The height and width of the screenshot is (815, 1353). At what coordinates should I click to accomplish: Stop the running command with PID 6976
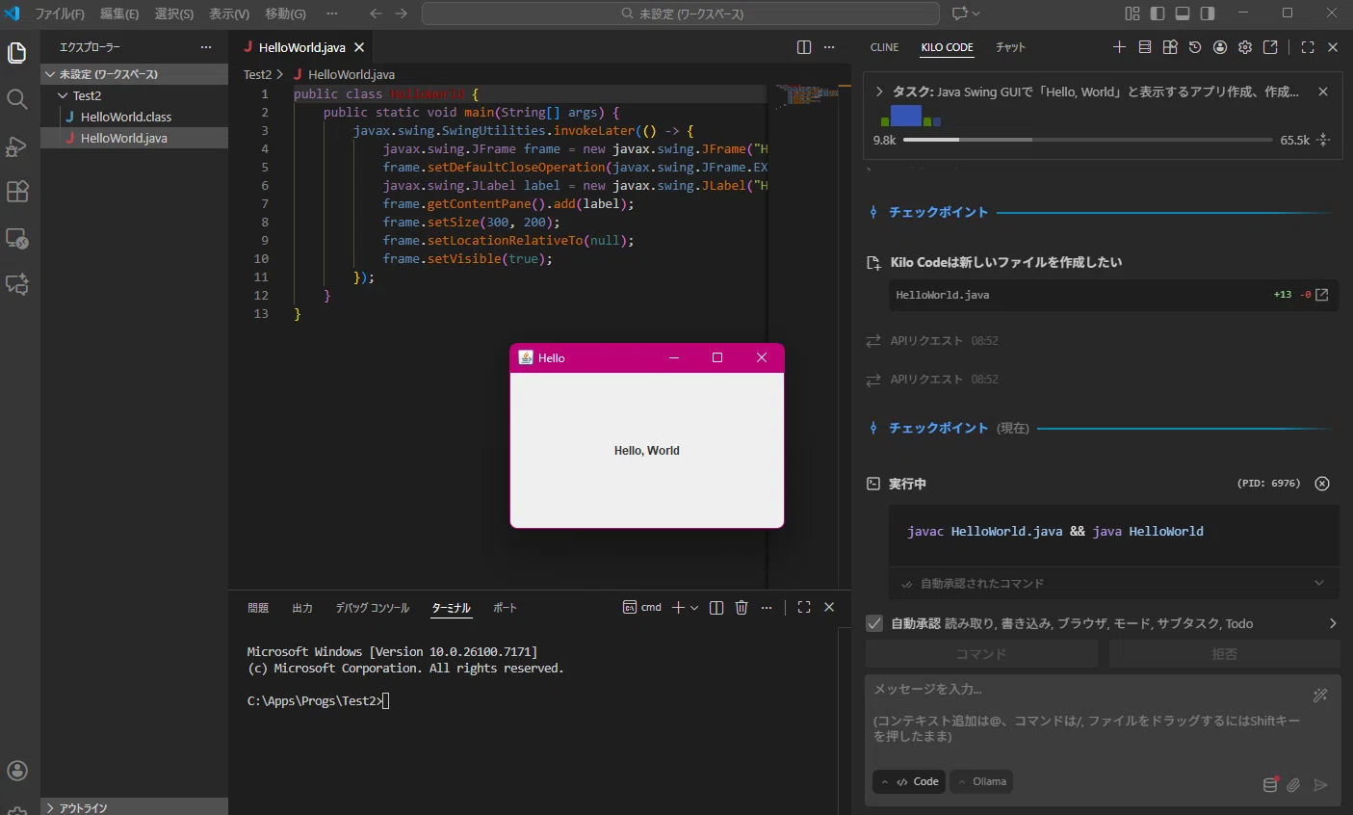click(1322, 484)
